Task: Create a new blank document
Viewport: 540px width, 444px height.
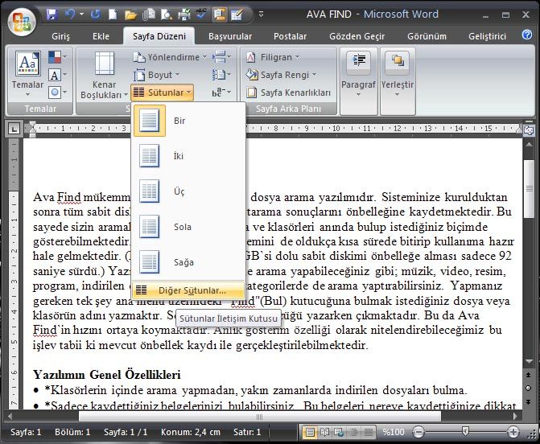Action: pos(113,14)
